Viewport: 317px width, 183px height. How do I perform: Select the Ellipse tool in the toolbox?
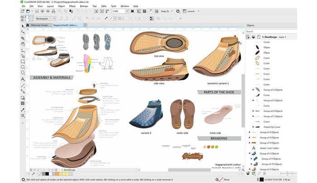click(x=23, y=67)
